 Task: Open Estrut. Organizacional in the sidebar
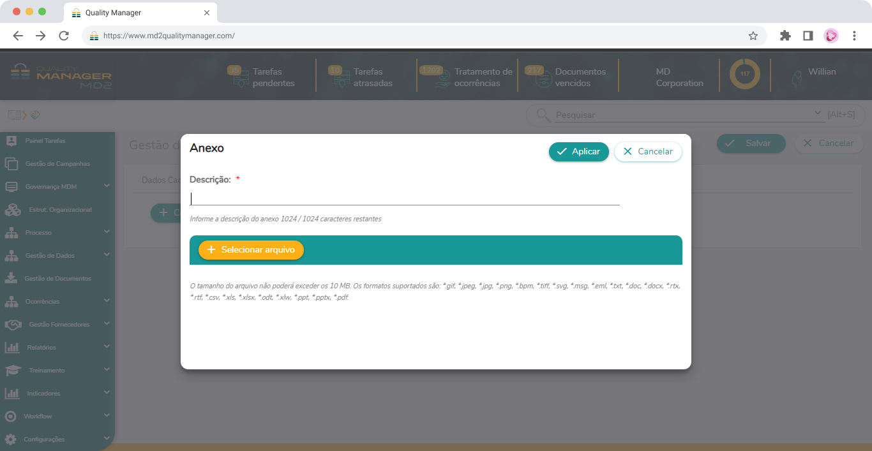pyautogui.click(x=59, y=210)
